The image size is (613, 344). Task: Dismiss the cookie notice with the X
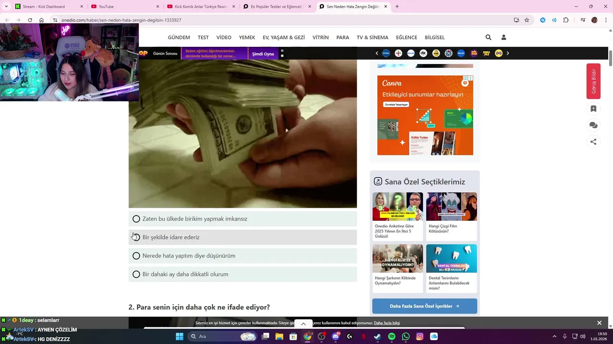click(x=599, y=323)
